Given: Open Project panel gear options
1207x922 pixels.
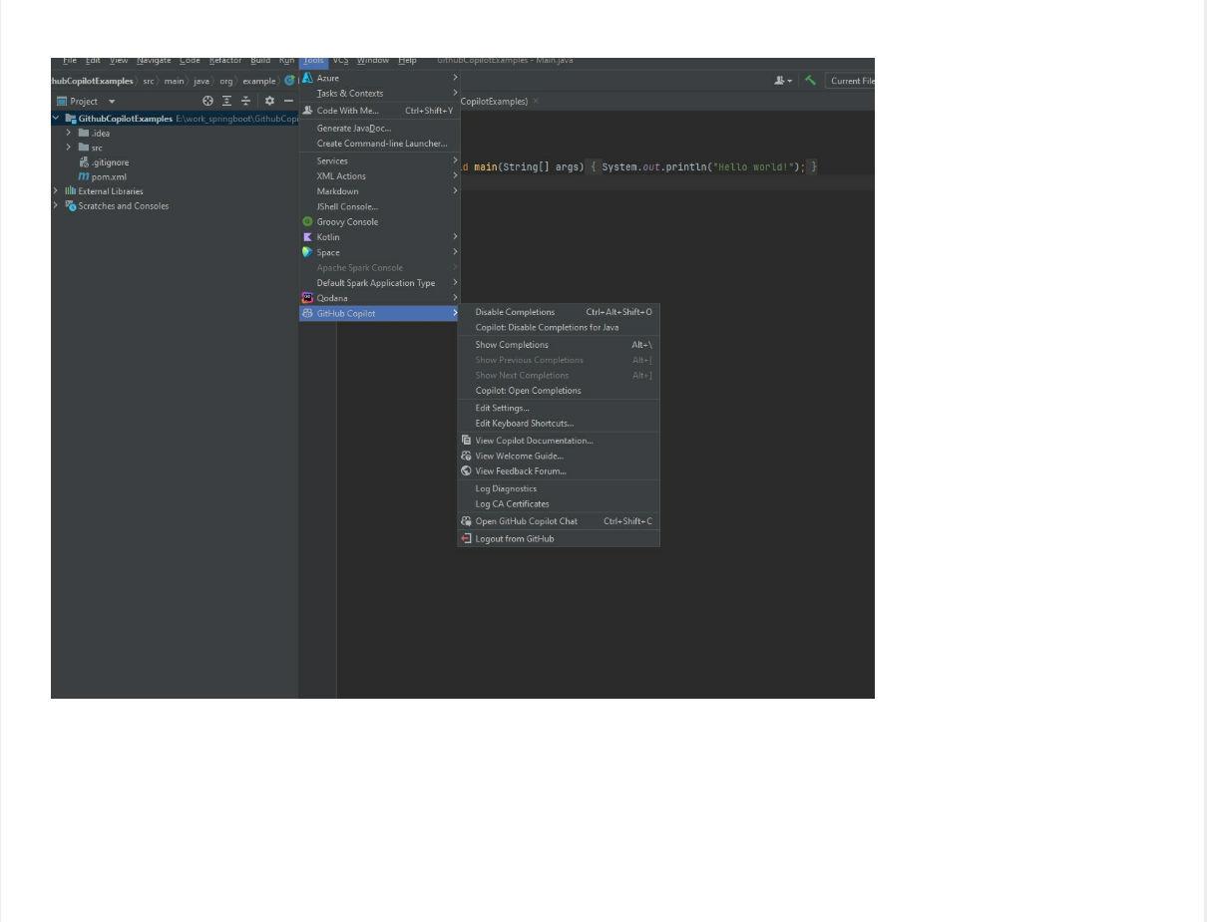Looking at the screenshot, I should (269, 101).
